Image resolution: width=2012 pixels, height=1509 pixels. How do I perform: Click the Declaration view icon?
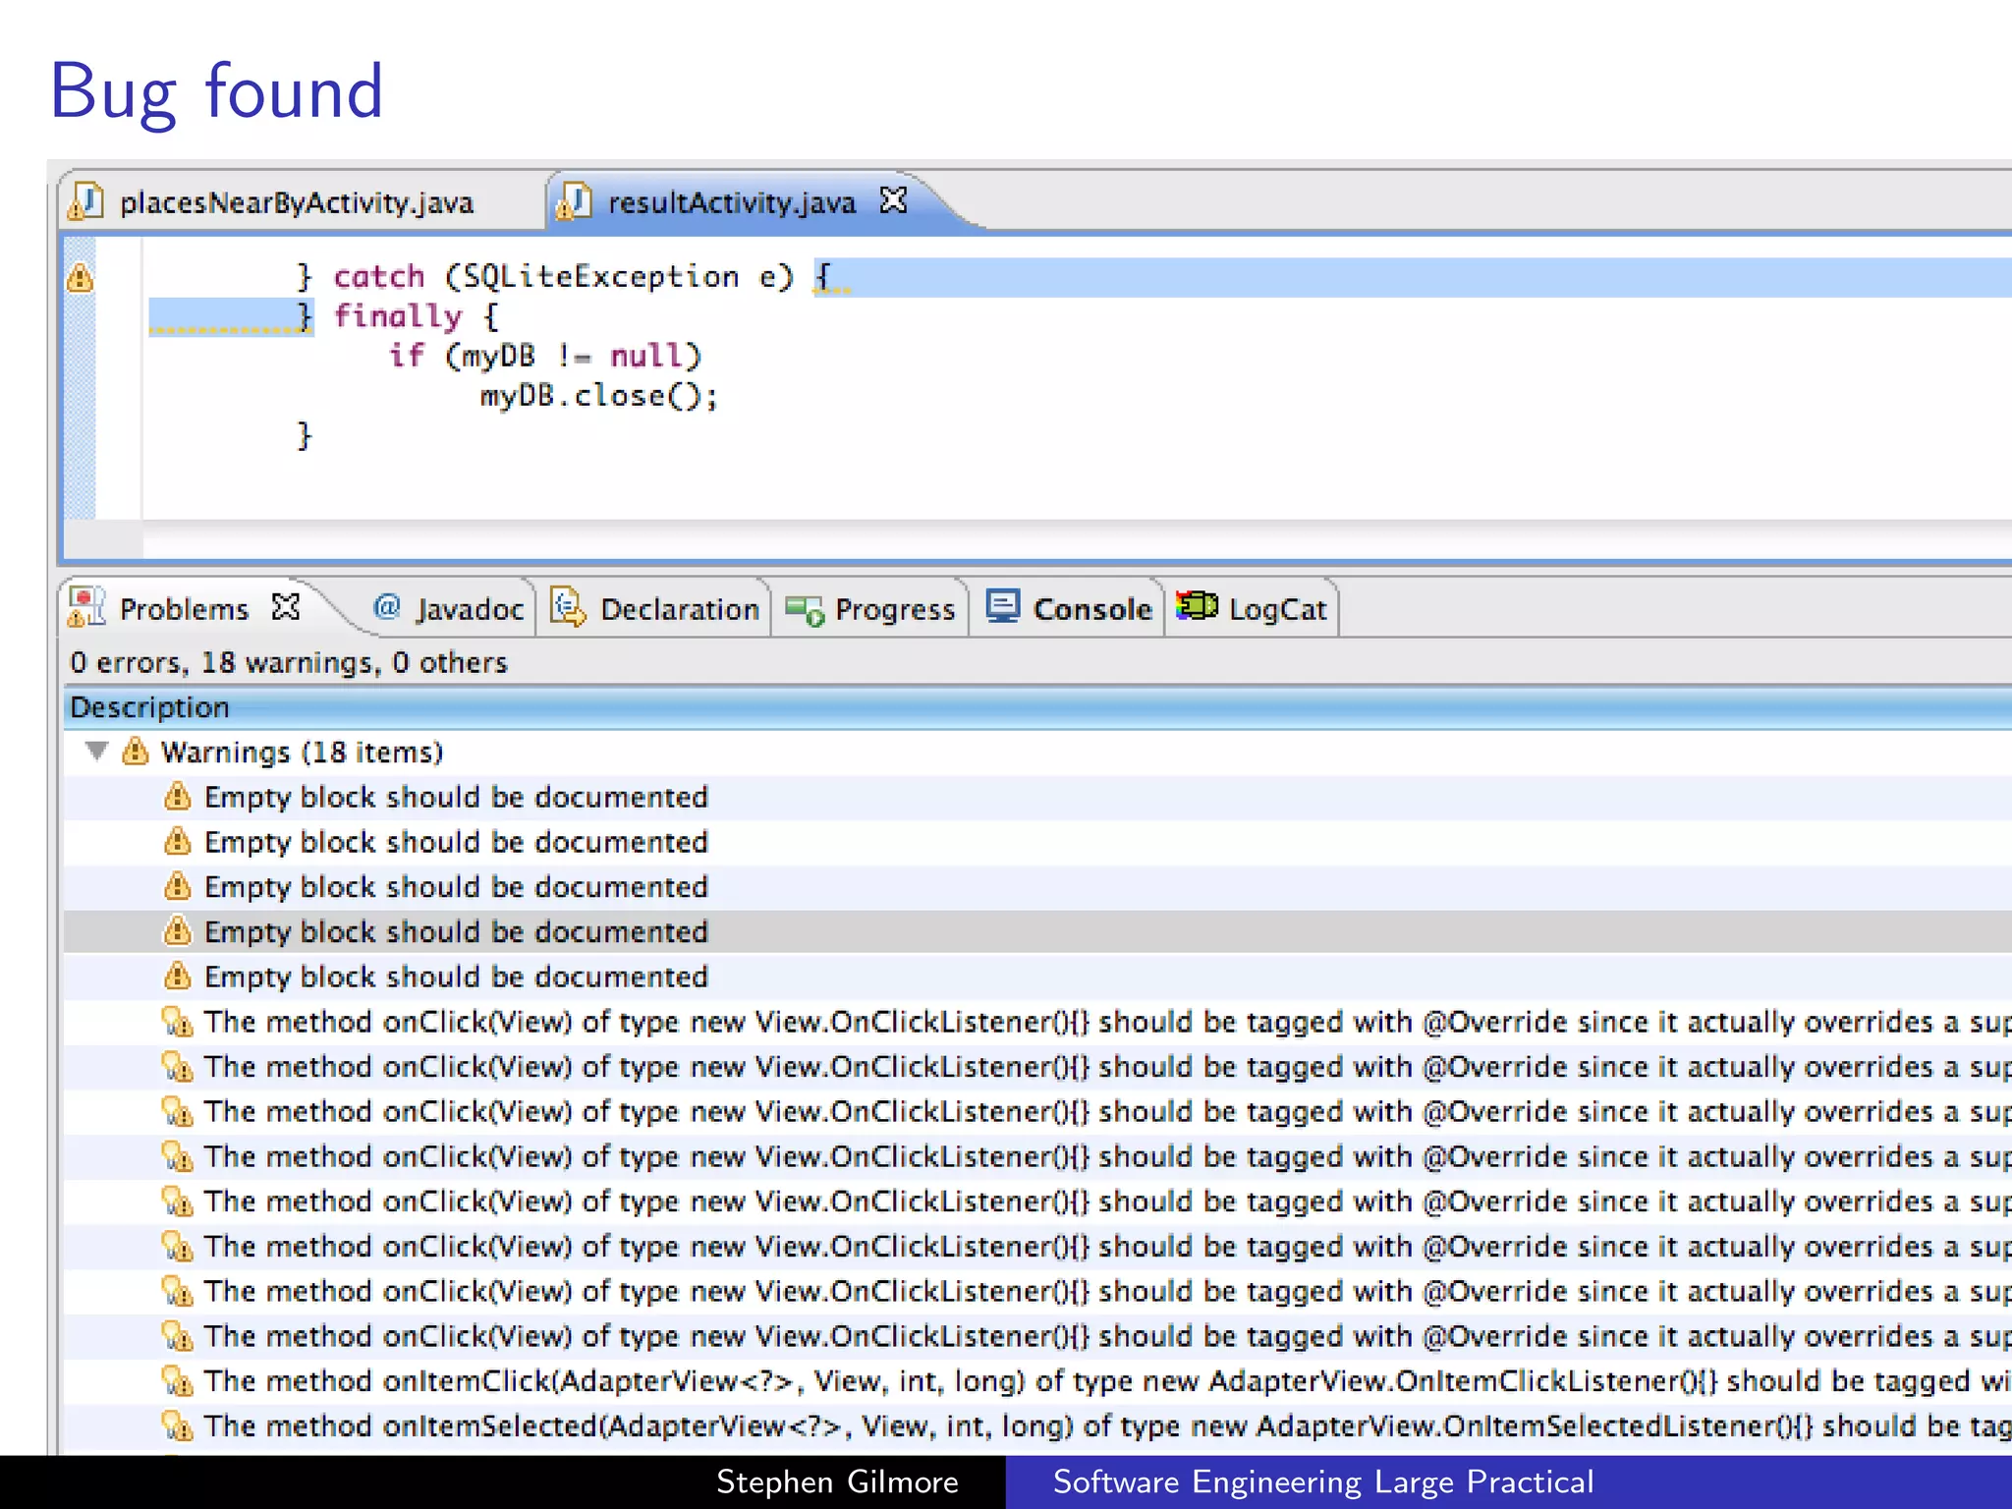569,607
